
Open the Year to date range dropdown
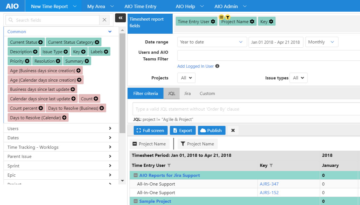(212, 42)
